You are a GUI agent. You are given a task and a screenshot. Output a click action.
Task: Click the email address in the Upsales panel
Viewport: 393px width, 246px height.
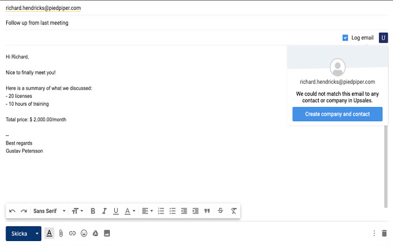point(337,82)
